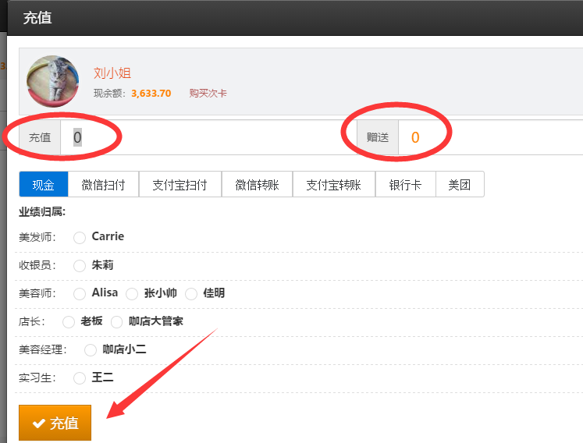The width and height of the screenshot is (583, 443).
Task: Select the 微信转账 payment tab
Action: (x=258, y=184)
